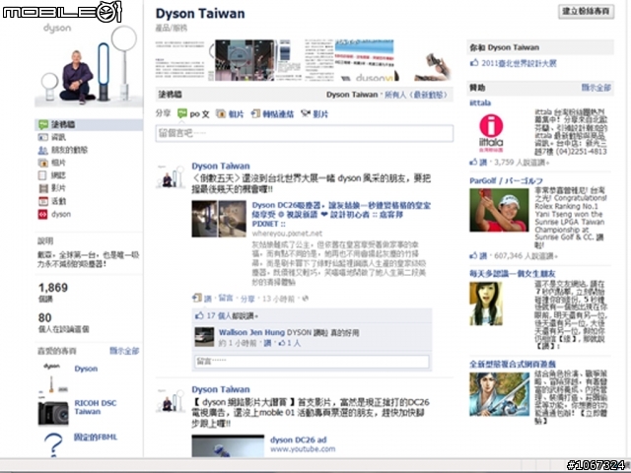Open 2011 Taipei World Design Expo link

[519, 63]
